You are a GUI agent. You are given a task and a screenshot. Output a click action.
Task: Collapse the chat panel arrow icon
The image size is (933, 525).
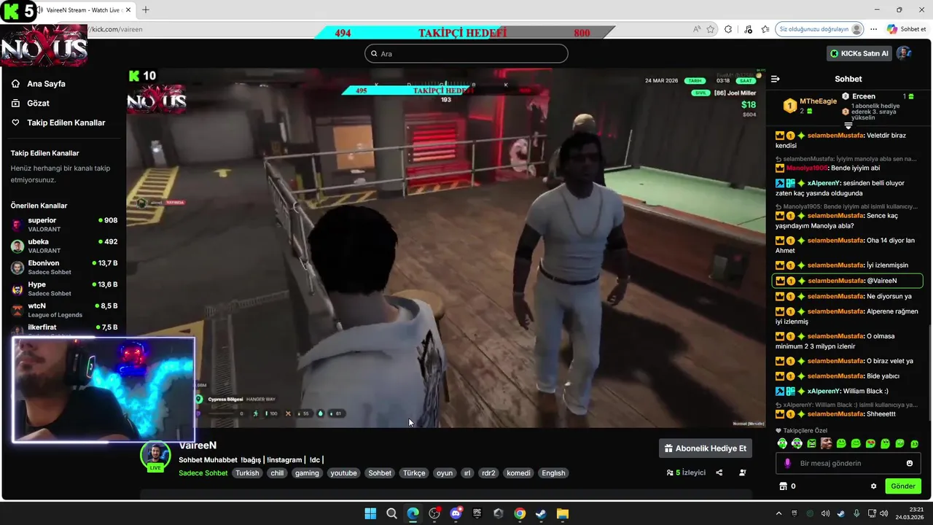pyautogui.click(x=776, y=79)
